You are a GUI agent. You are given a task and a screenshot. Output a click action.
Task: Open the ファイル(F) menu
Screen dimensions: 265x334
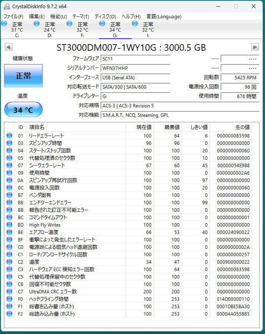tap(13, 16)
